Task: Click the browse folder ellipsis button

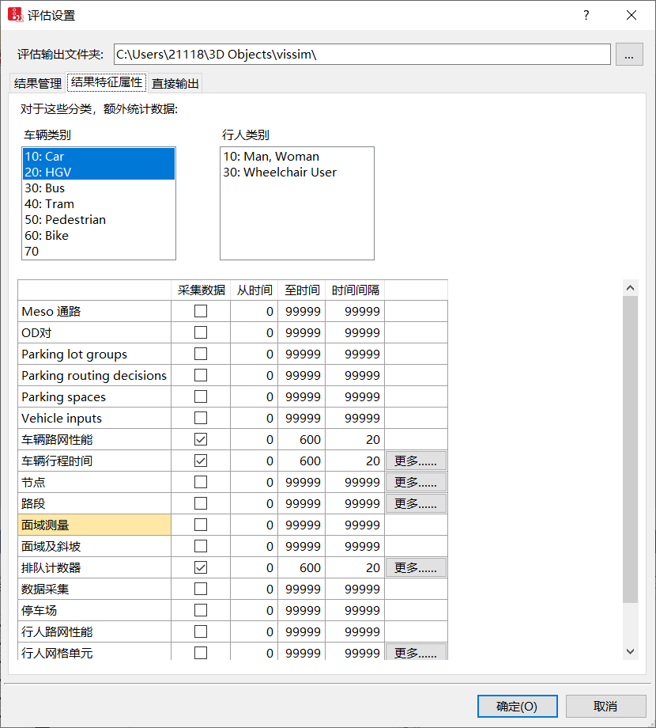Action: tap(628, 55)
